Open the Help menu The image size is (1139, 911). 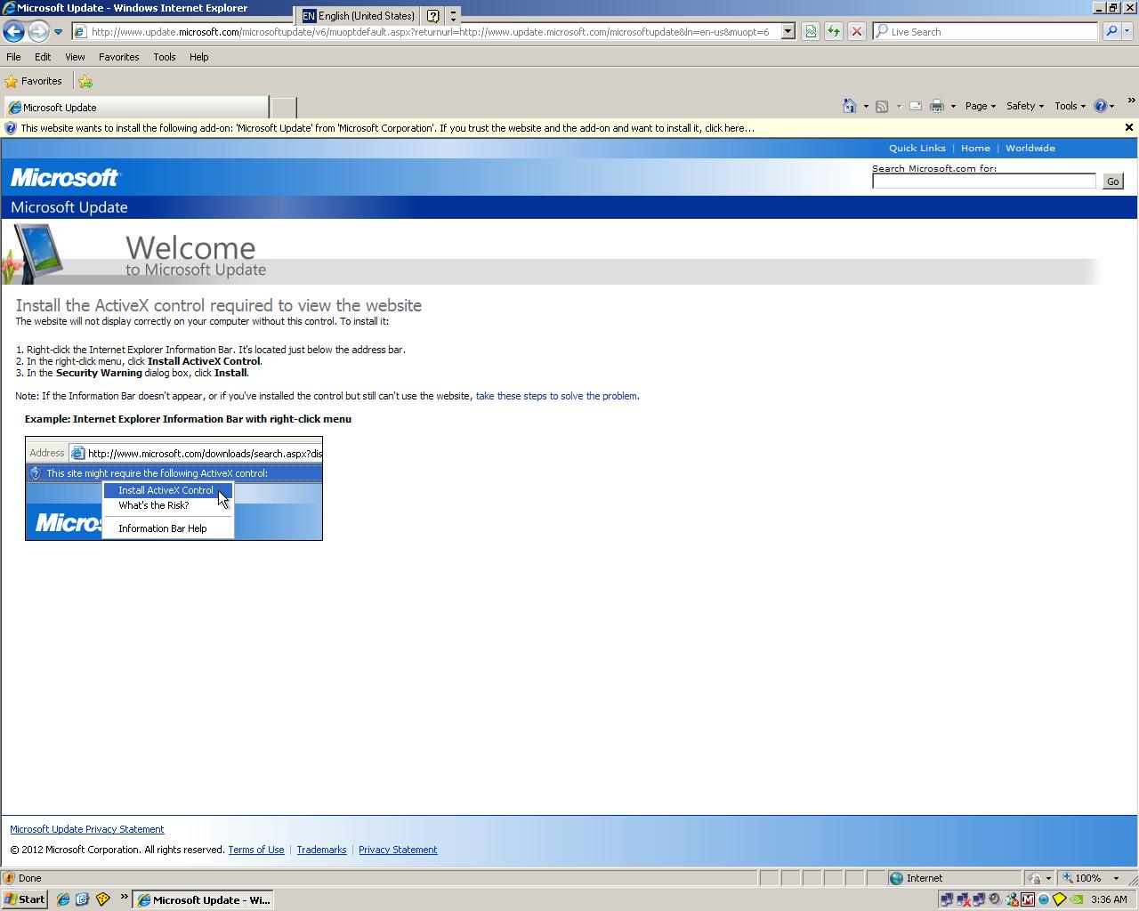pyautogui.click(x=198, y=57)
